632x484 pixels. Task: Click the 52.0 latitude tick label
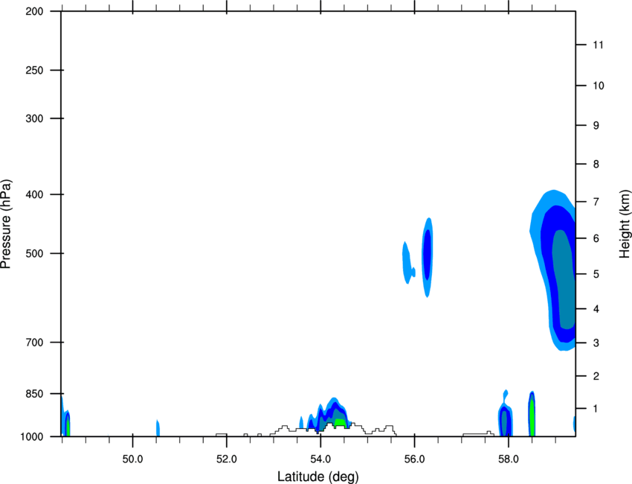[x=227, y=459]
